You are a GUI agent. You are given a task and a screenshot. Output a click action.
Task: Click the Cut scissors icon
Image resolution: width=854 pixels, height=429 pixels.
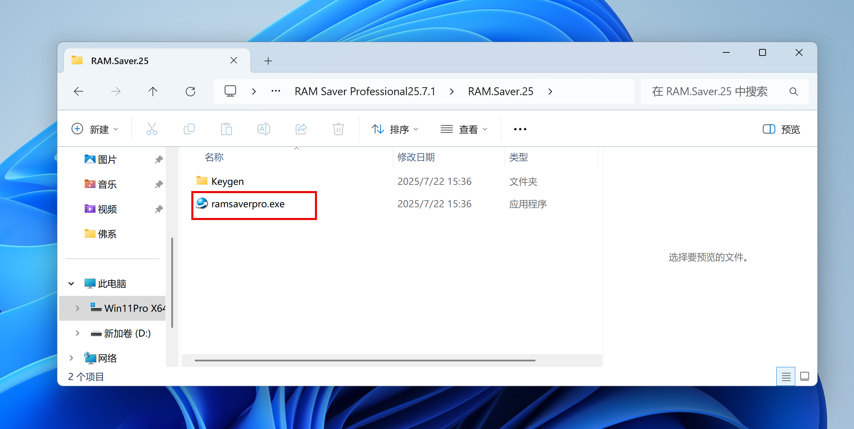[152, 129]
